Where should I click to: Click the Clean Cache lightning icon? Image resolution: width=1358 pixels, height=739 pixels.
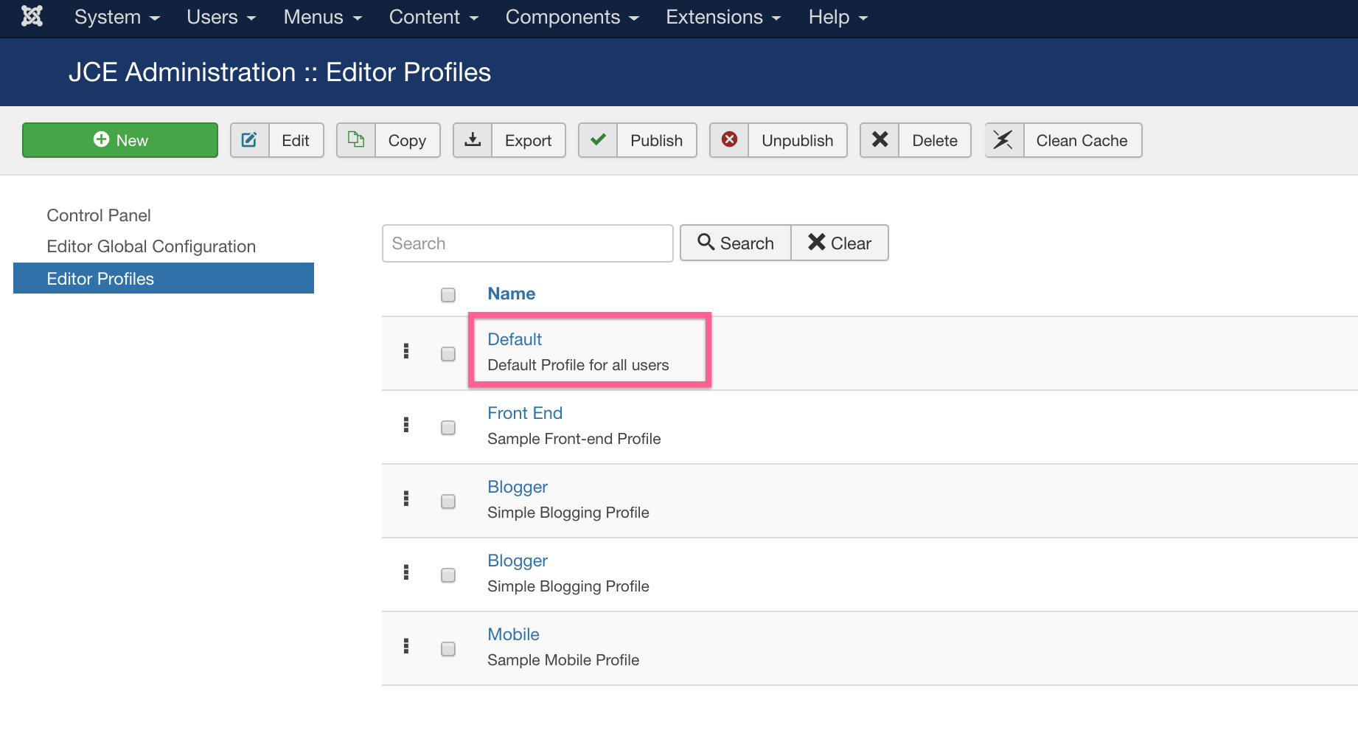click(x=1003, y=139)
